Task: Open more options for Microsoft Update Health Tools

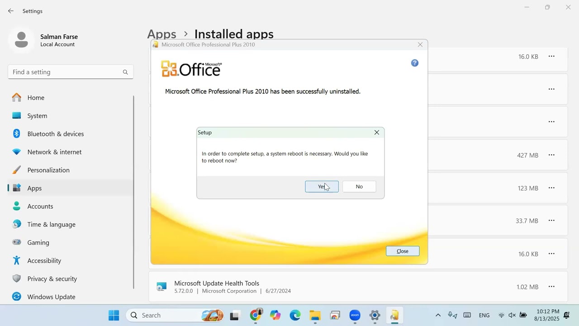Action: [551, 287]
